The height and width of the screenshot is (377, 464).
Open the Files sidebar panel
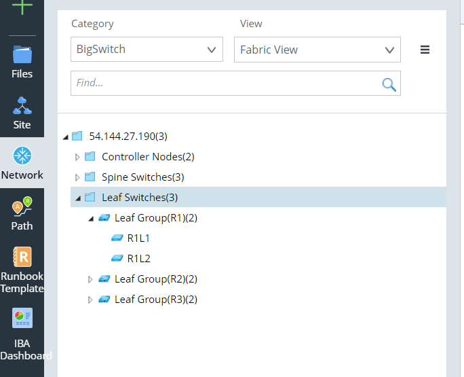22,61
